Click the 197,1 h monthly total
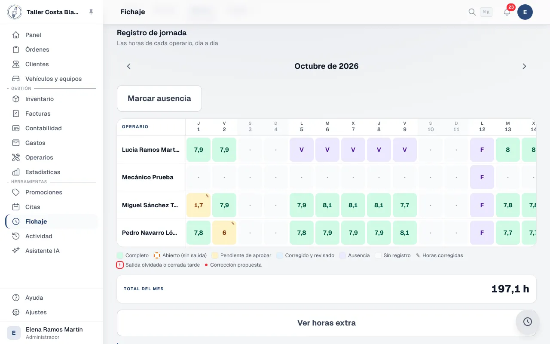This screenshot has width=550, height=344. click(x=510, y=289)
